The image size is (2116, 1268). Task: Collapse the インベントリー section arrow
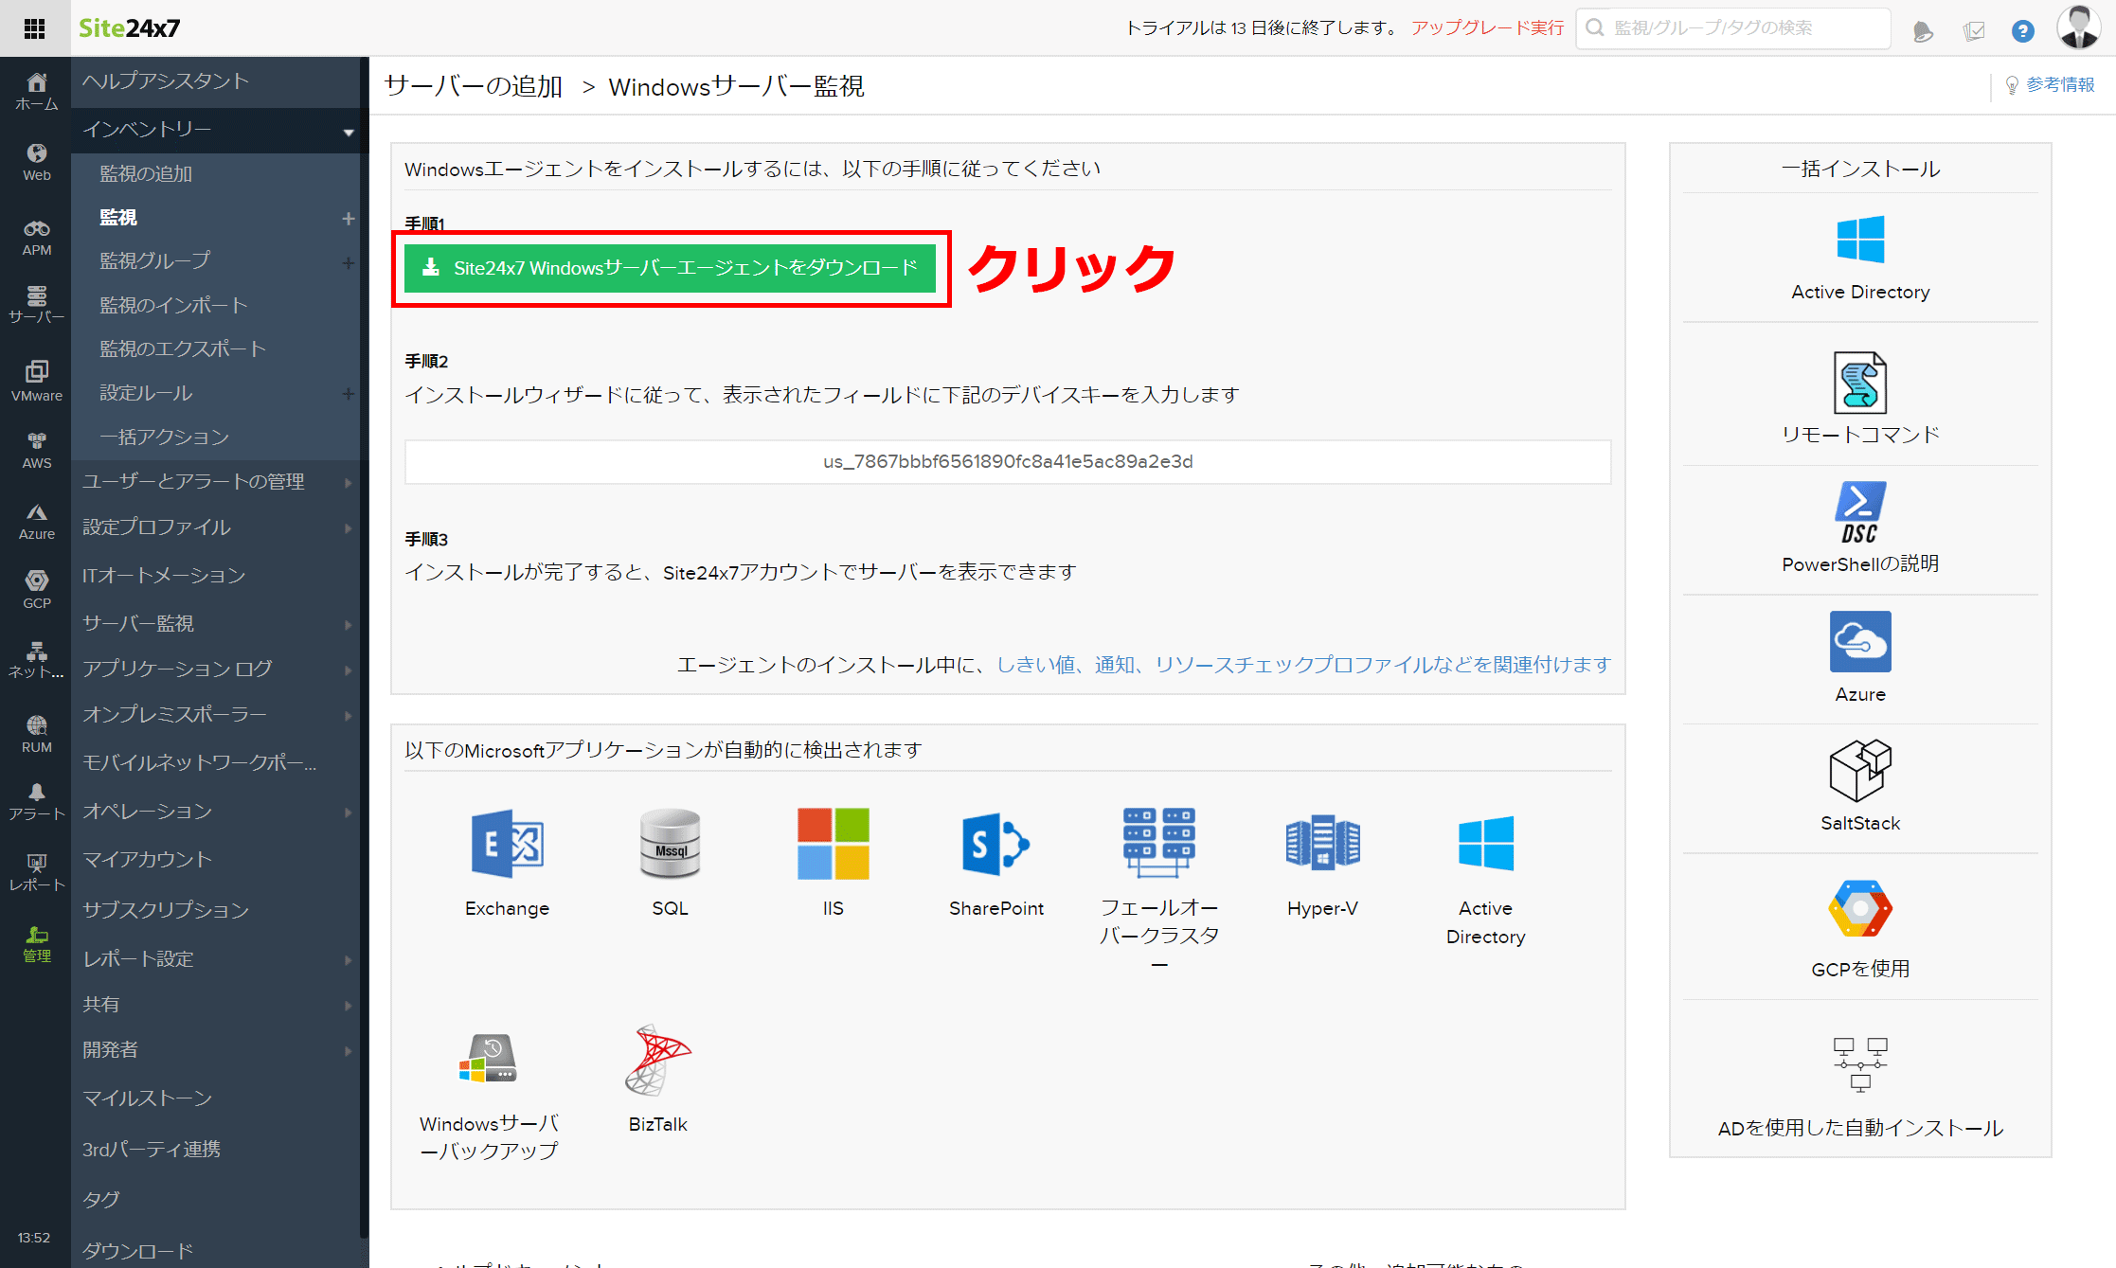coord(348,132)
